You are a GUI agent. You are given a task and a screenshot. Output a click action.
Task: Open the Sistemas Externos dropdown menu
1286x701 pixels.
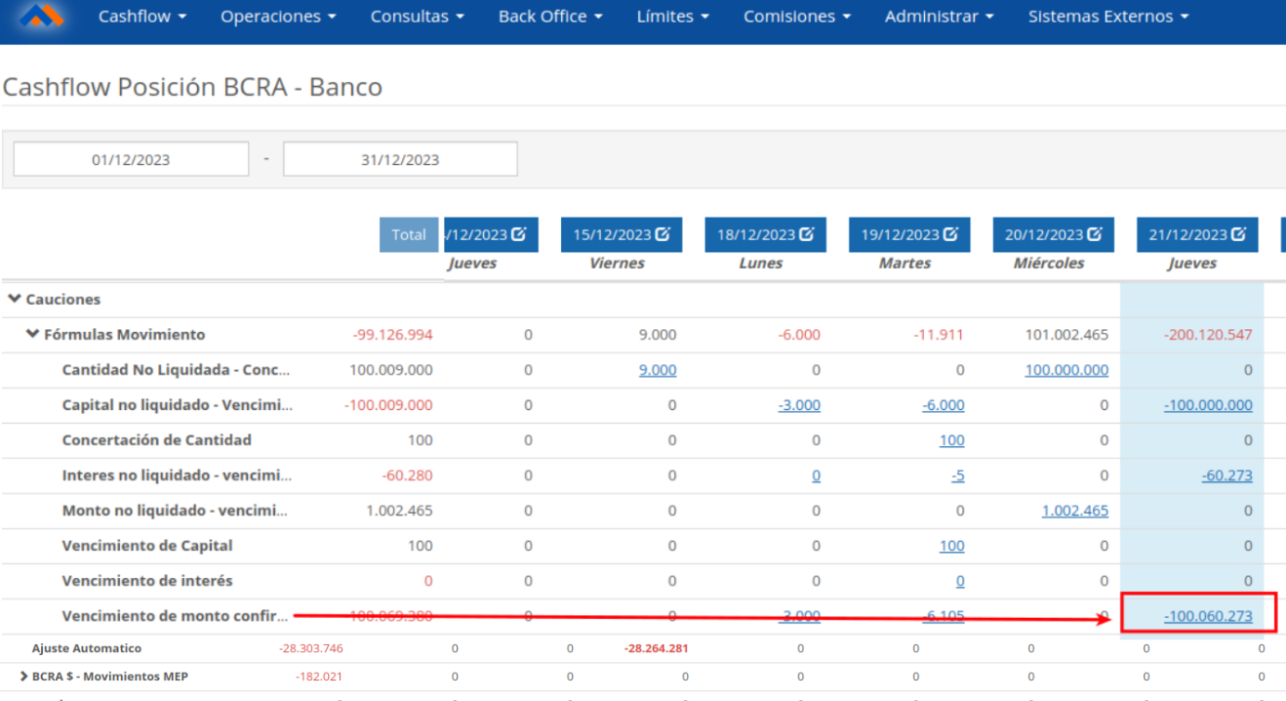pos(1108,17)
